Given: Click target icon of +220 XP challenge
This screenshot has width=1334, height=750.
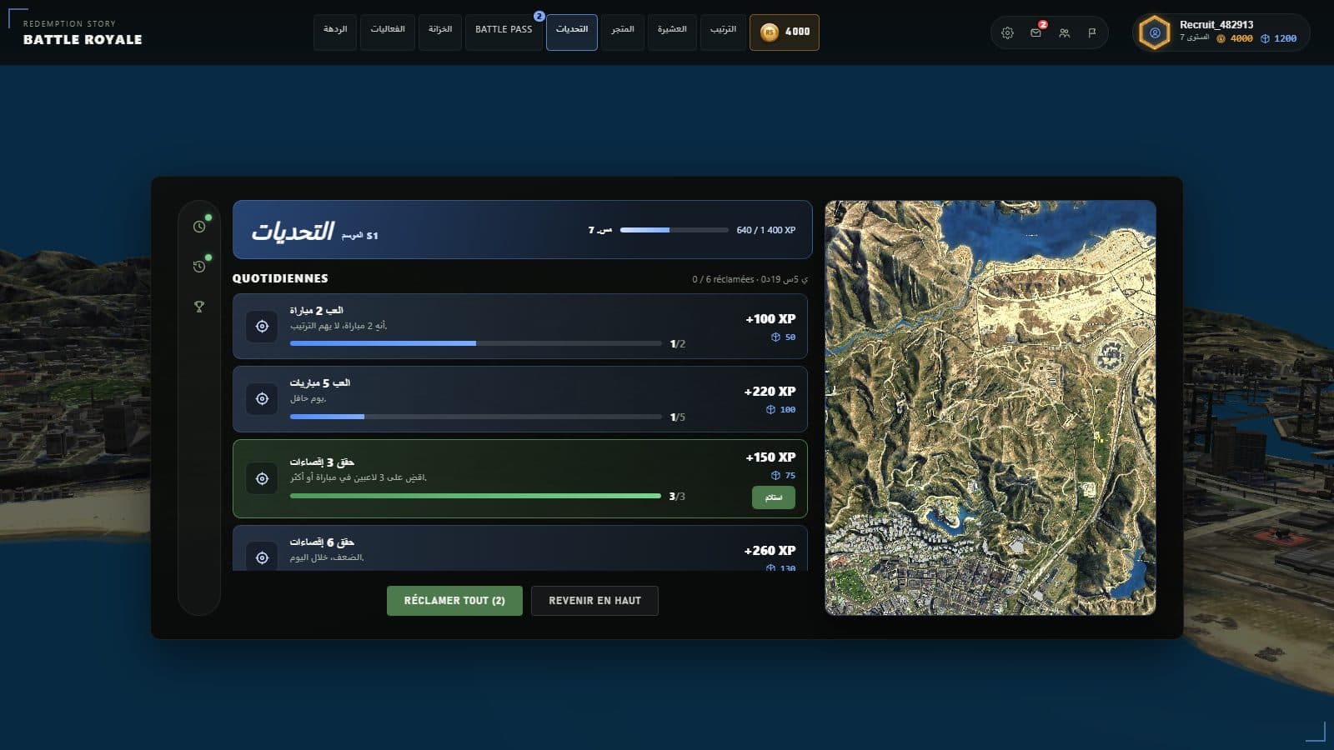Looking at the screenshot, I should [x=262, y=399].
